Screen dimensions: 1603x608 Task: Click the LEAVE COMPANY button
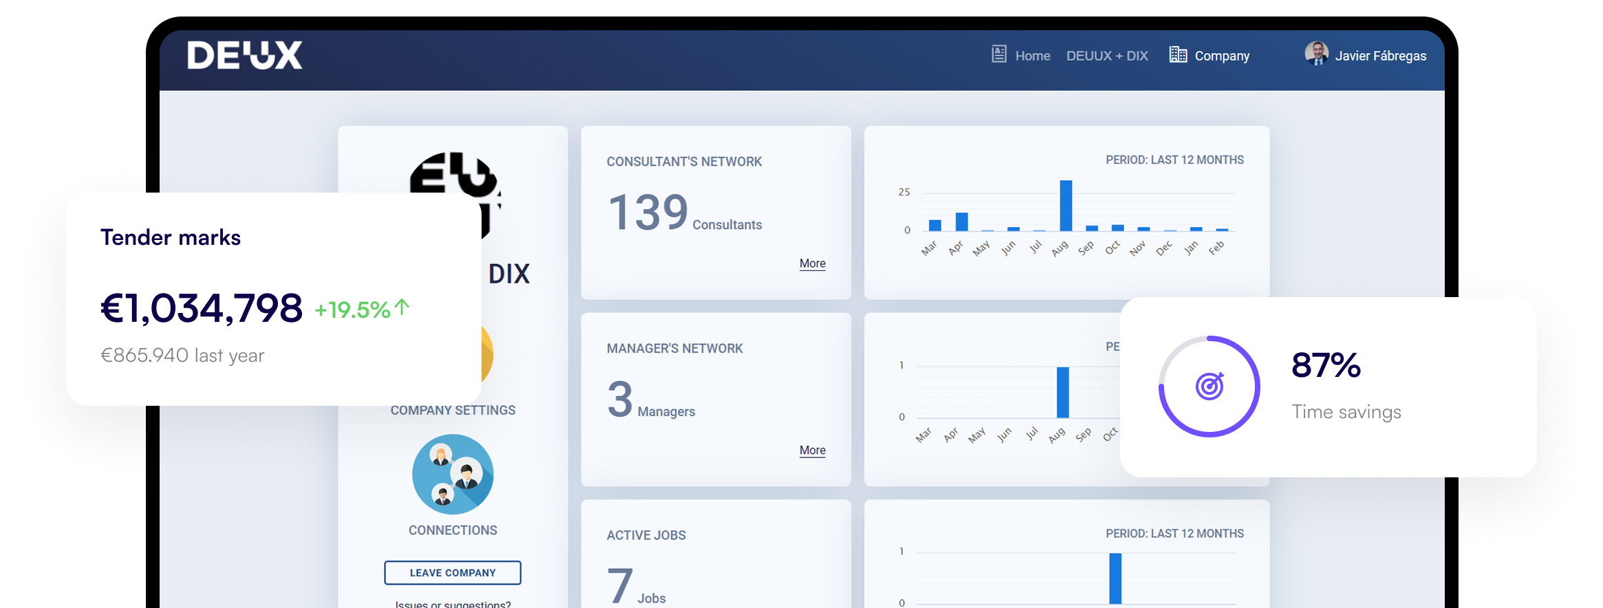[453, 573]
